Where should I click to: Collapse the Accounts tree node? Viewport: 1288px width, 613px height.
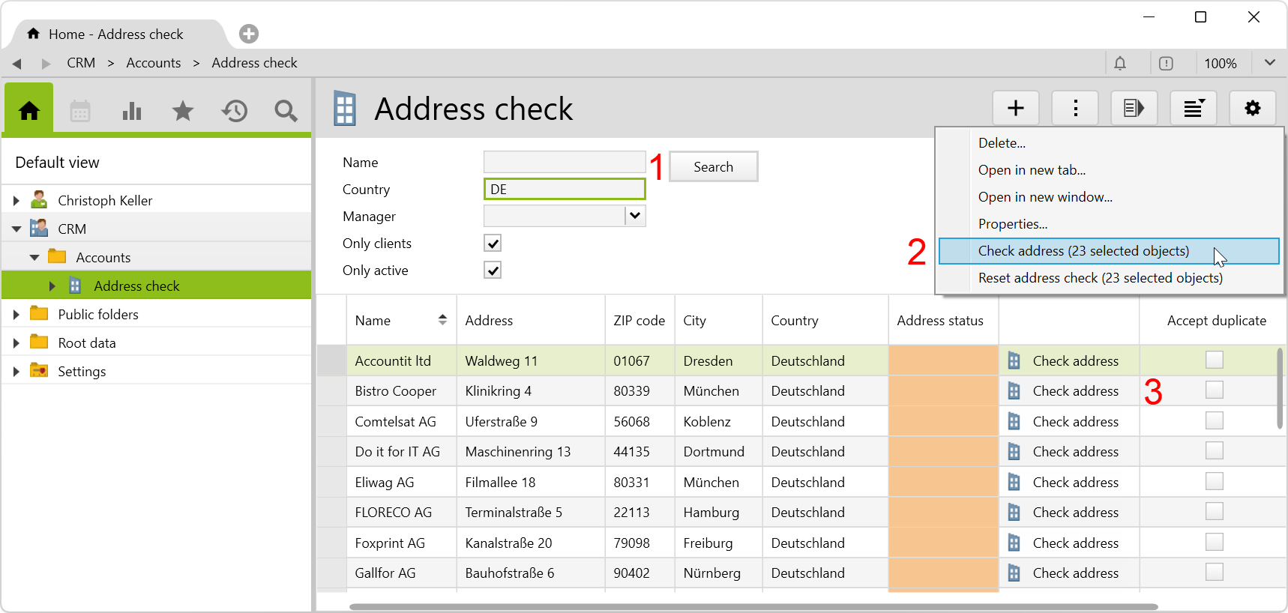coord(34,258)
